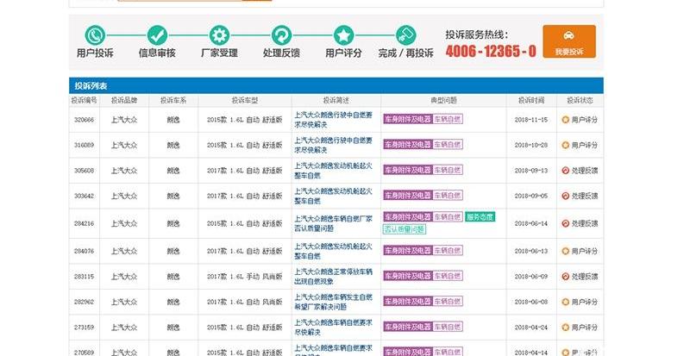The height and width of the screenshot is (356, 690).
Task: Click the 厂家受理 gear step icon
Action: [219, 35]
